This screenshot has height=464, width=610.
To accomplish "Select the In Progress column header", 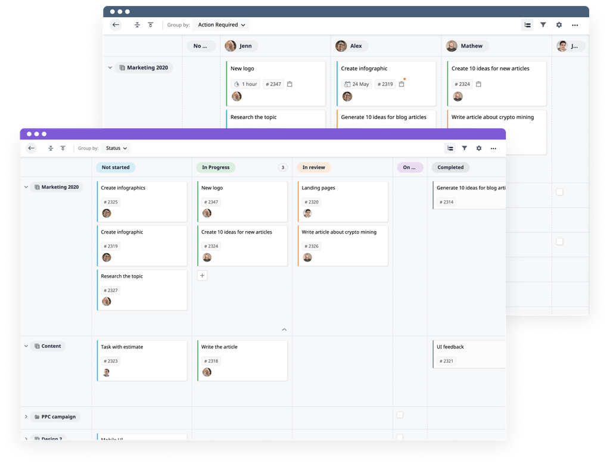I will [216, 167].
